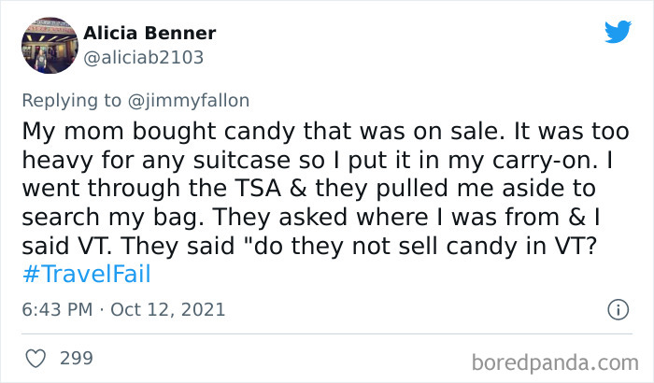
Task: Open the tweet info circle icon
Action: tap(616, 308)
